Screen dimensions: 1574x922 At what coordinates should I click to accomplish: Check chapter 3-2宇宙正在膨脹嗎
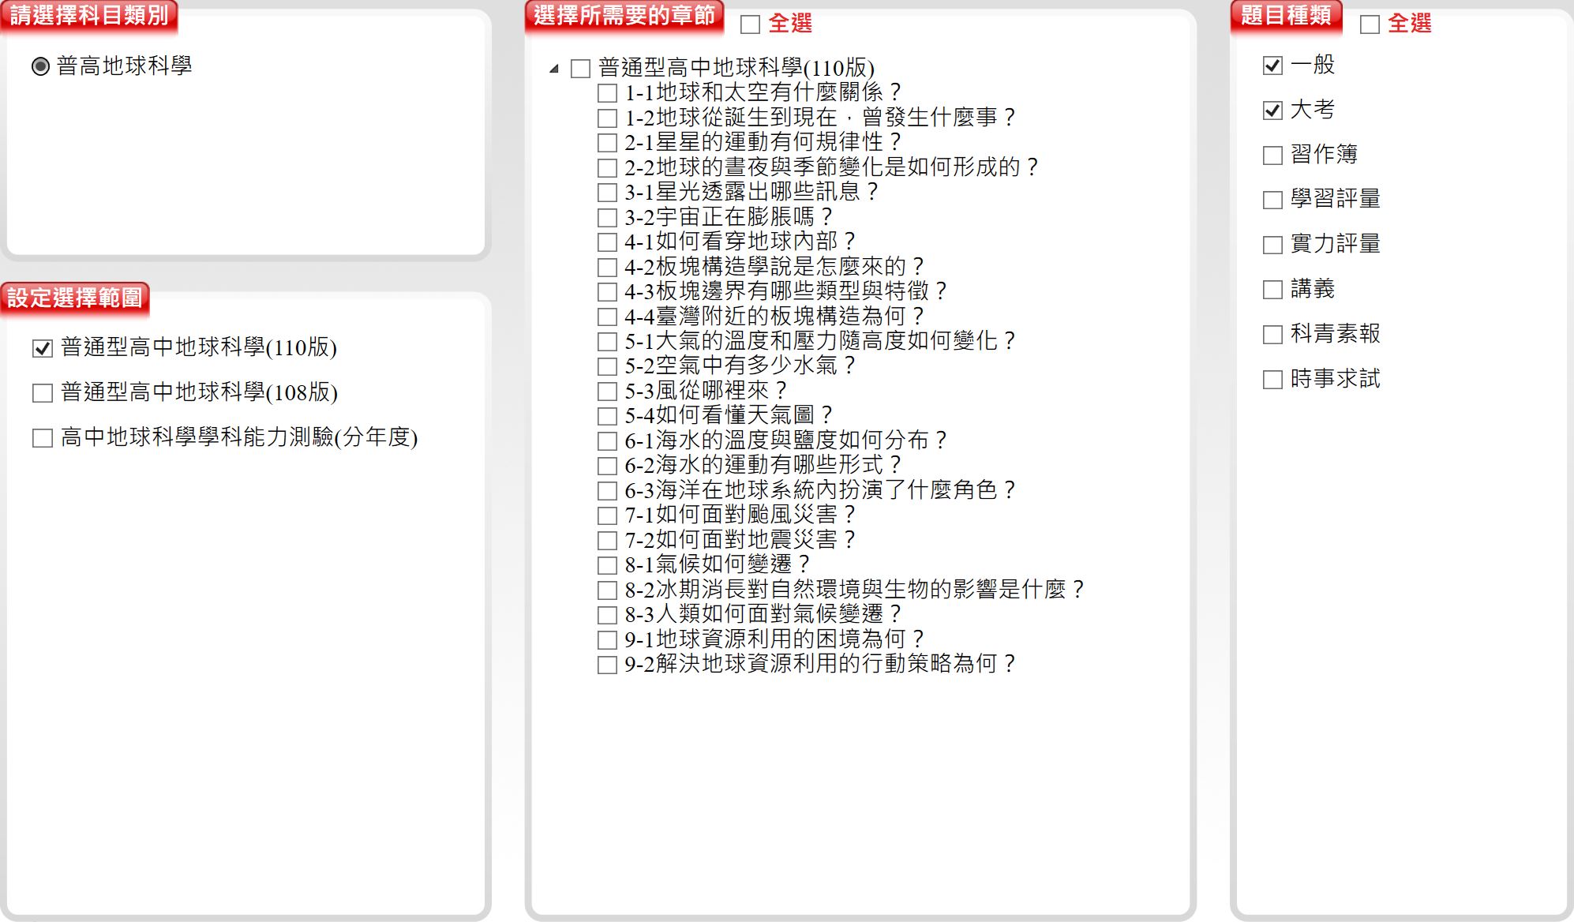click(607, 218)
